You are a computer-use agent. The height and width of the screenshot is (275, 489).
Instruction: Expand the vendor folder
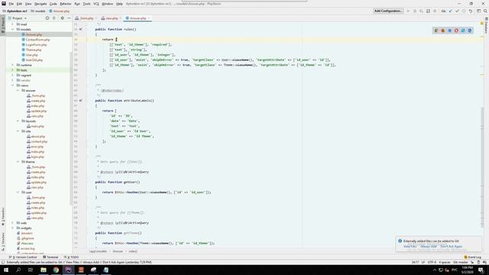(13, 80)
